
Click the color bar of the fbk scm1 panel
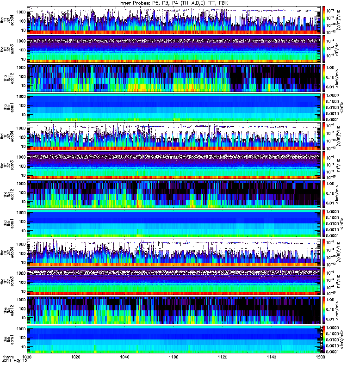click(324, 339)
